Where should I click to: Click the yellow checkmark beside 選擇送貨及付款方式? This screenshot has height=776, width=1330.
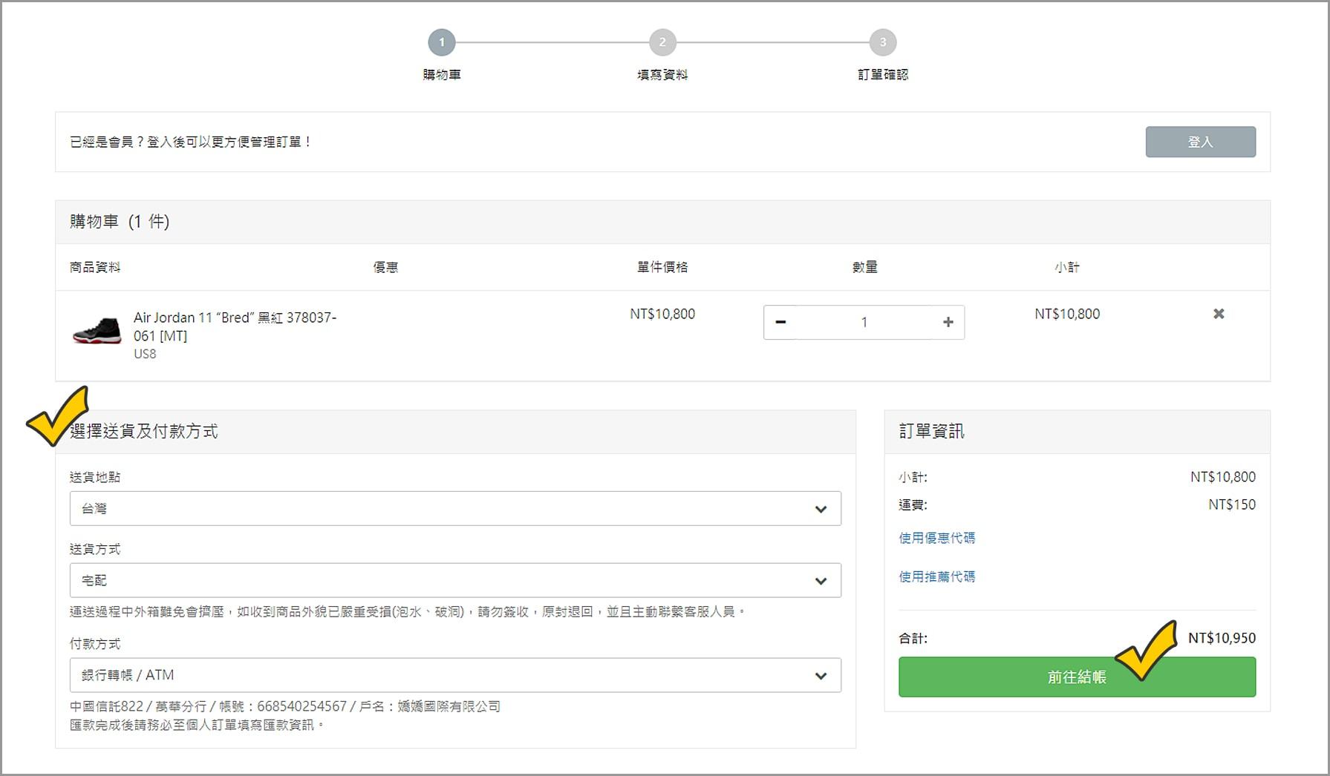[x=58, y=415]
